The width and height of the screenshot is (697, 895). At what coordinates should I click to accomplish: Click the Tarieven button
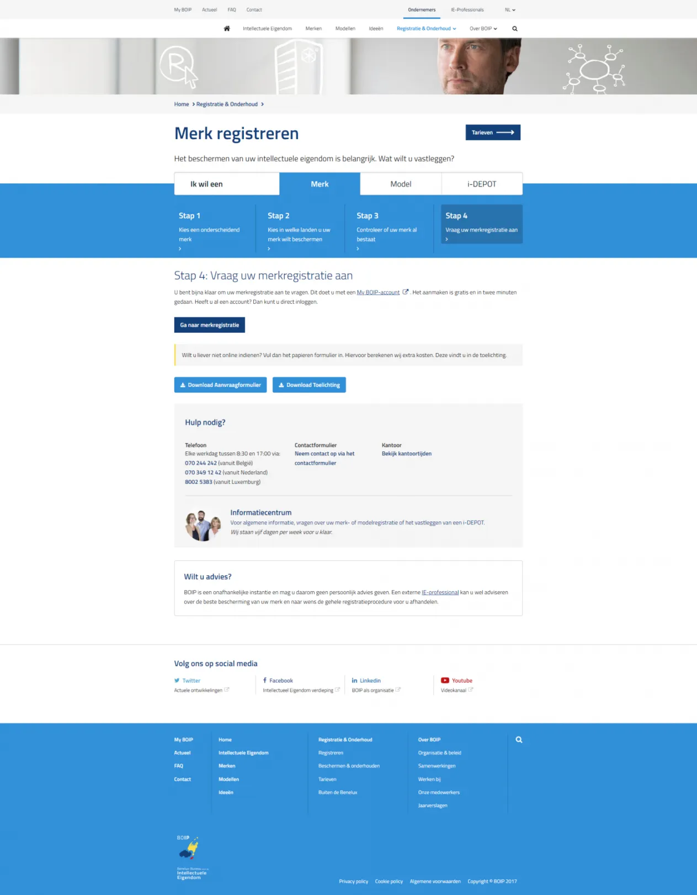click(493, 133)
